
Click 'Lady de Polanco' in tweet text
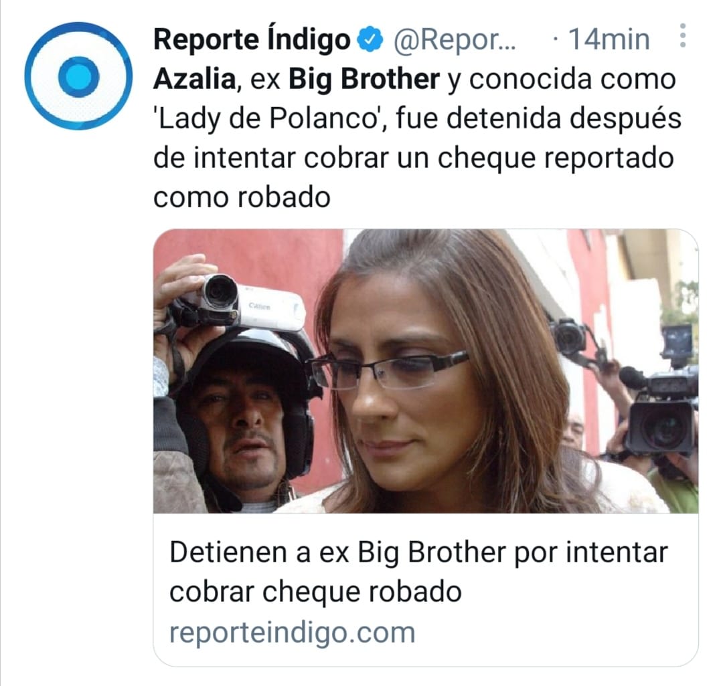(266, 119)
